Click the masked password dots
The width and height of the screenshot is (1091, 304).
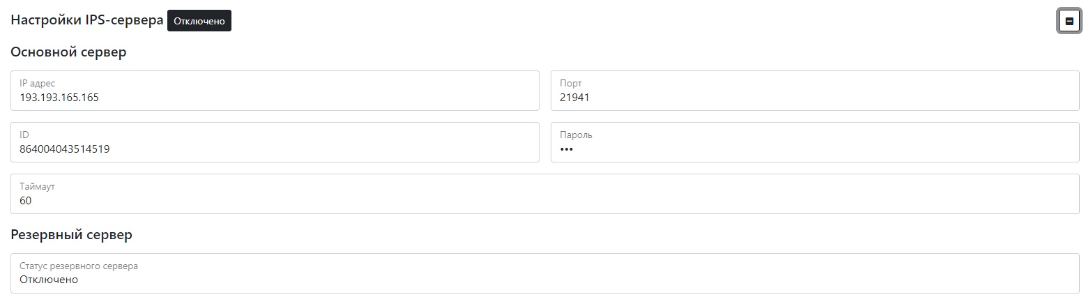[x=566, y=149]
